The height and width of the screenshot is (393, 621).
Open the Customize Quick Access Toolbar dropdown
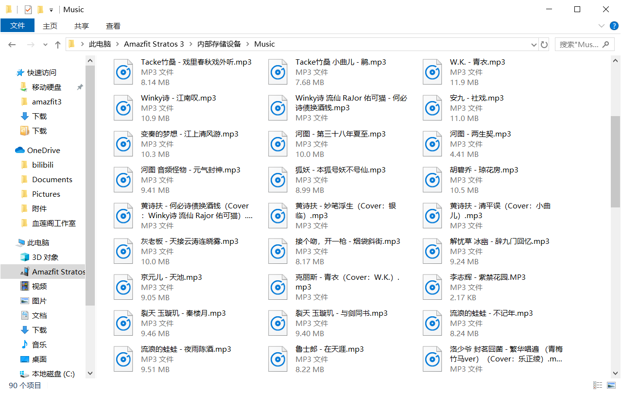click(51, 10)
